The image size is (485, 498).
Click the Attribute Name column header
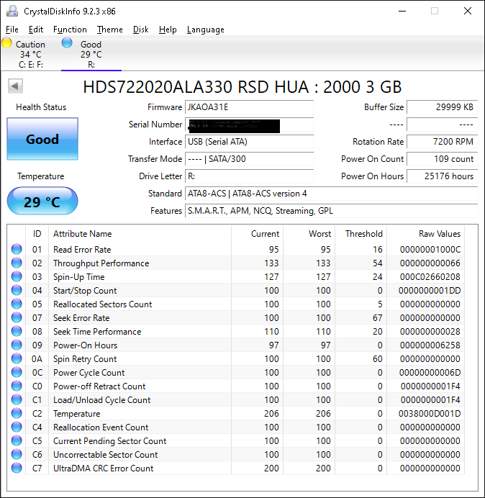pyautogui.click(x=140, y=234)
